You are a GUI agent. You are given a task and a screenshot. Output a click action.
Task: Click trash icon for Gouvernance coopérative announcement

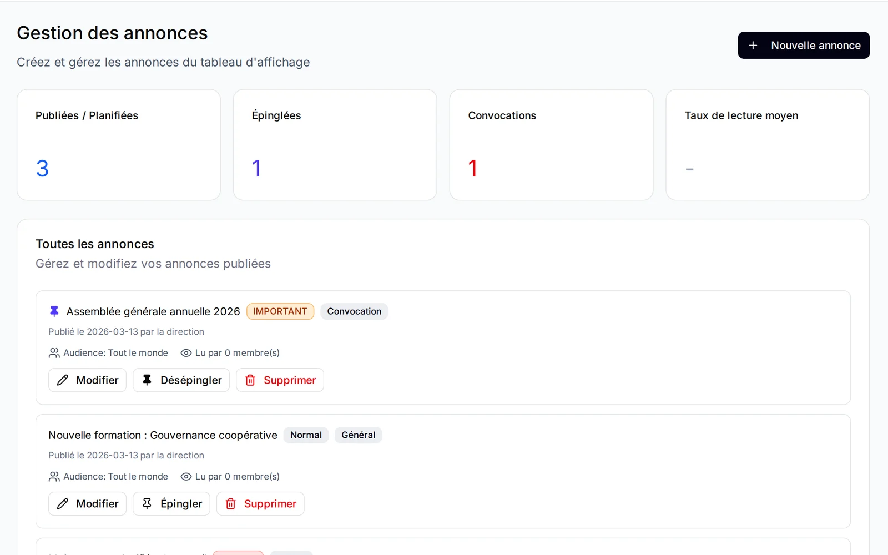(x=231, y=504)
